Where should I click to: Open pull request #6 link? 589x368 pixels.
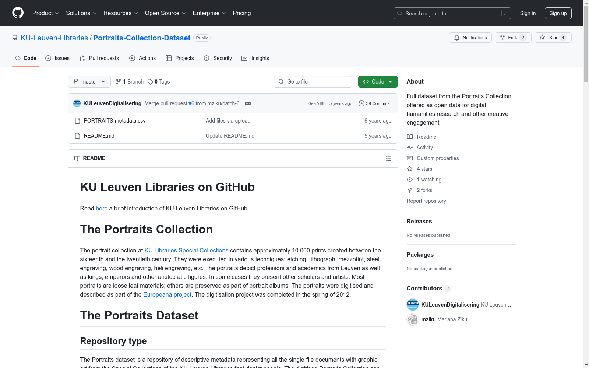pyautogui.click(x=191, y=103)
